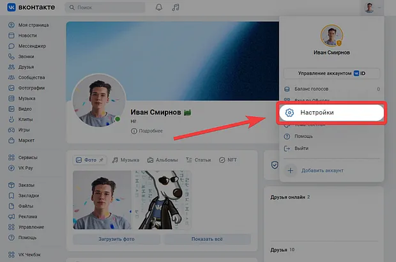396x262 pixels.
Task: Switch to the Альбомы tab
Action: pyautogui.click(x=162, y=160)
